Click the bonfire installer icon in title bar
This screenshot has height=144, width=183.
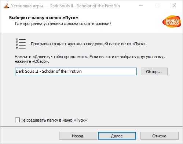pos(6,6)
